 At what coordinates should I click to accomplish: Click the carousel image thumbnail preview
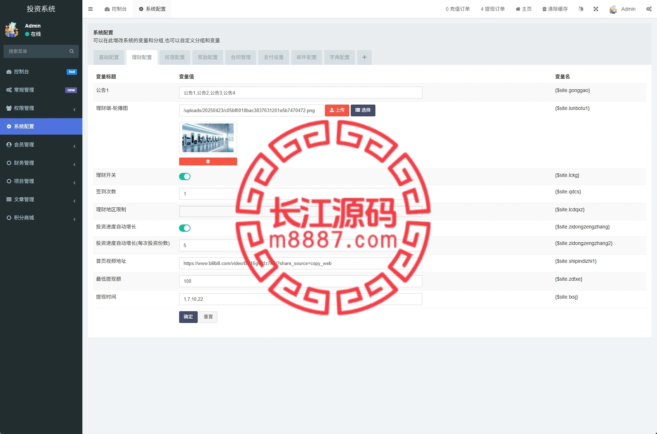208,138
